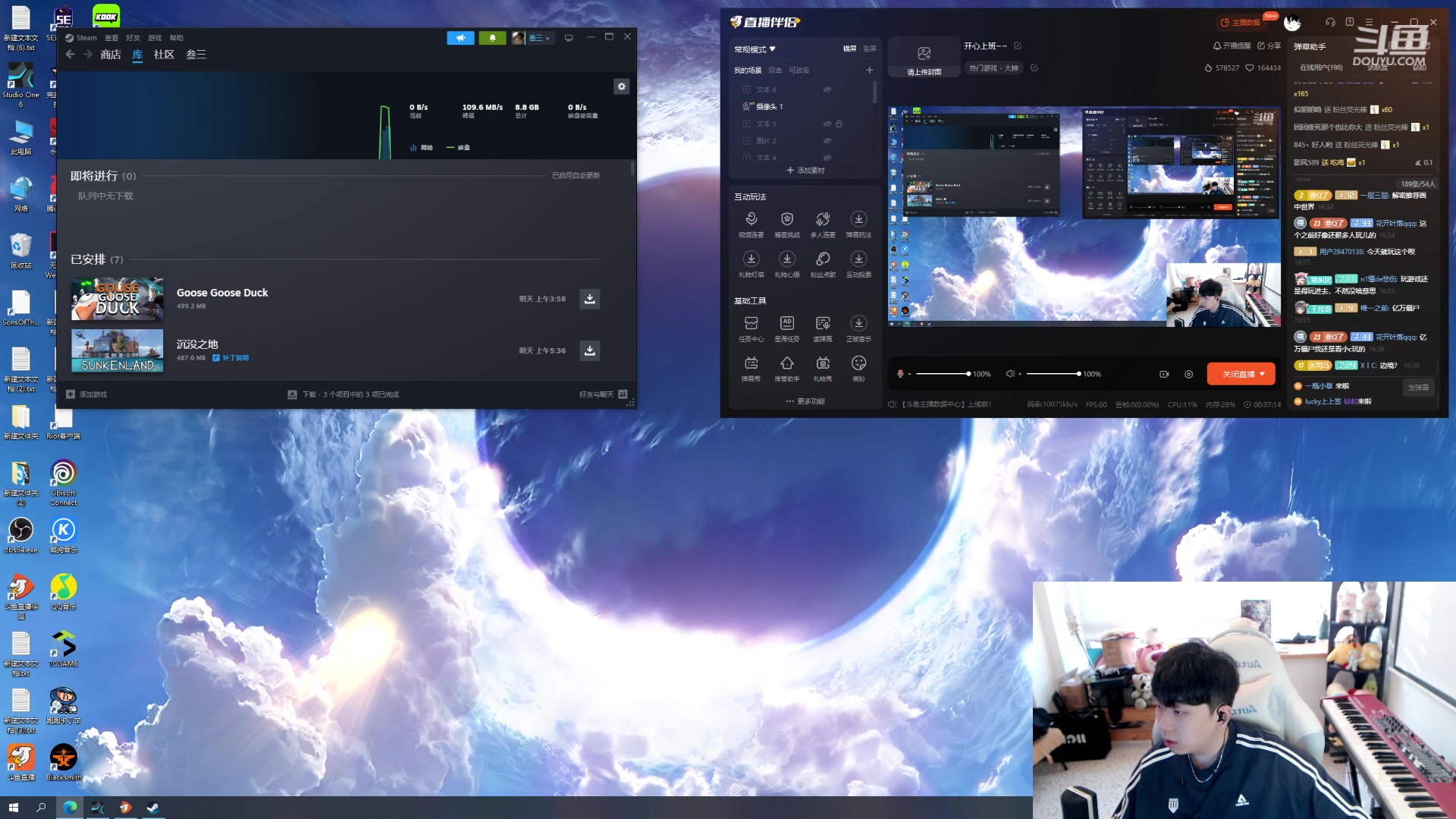The width and height of the screenshot is (1456, 819).
Task: Expand microphone device arrow next to mic icon
Action: point(909,375)
